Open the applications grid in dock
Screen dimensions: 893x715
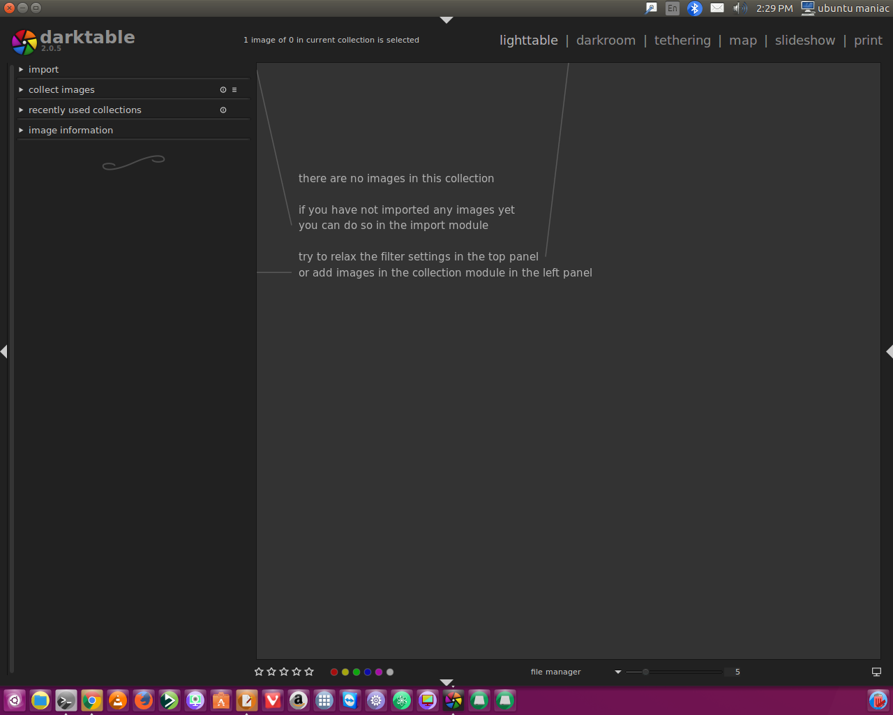[324, 700]
